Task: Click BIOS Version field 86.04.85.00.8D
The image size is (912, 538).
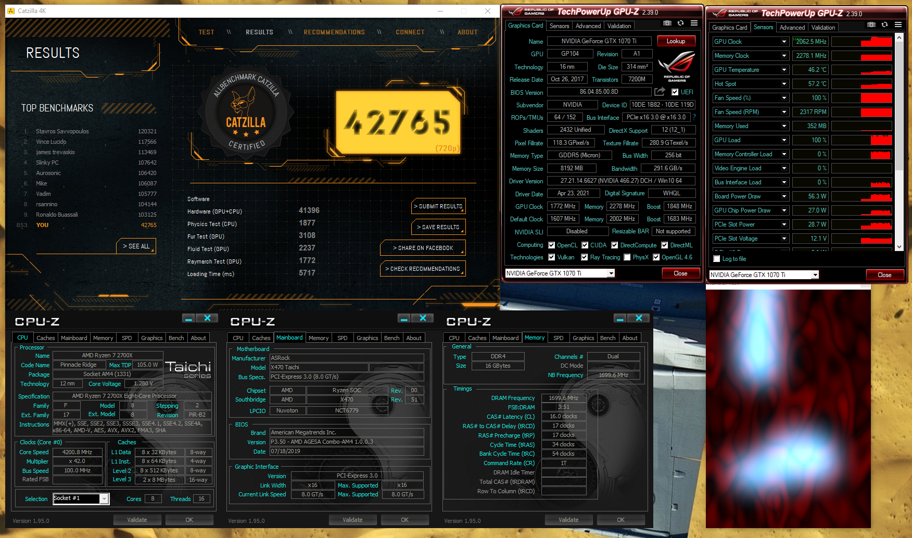Action: (x=599, y=92)
